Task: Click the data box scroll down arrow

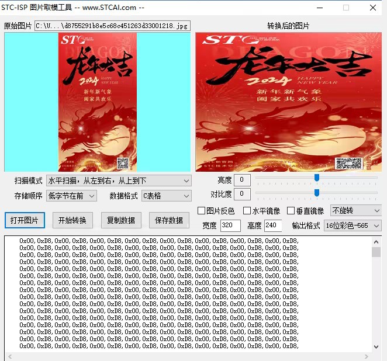Action: (376, 347)
